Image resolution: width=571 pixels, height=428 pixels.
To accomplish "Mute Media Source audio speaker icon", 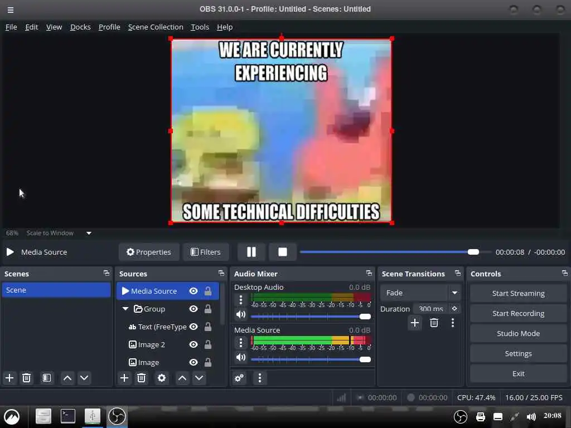I will (241, 357).
